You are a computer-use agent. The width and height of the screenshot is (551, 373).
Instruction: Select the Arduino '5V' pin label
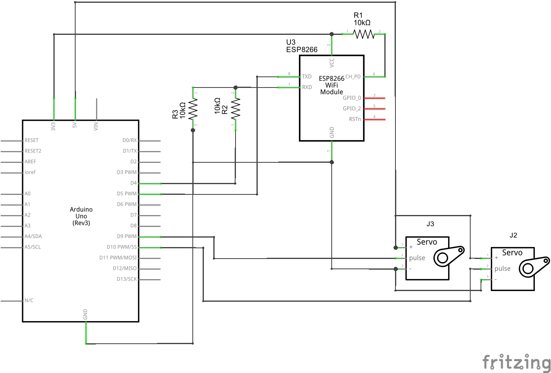(74, 125)
